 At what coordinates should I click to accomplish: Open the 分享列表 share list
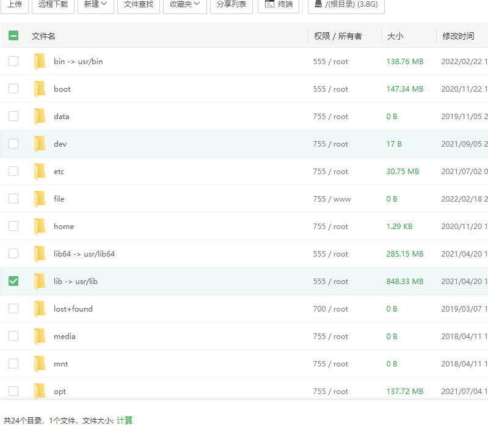[231, 4]
